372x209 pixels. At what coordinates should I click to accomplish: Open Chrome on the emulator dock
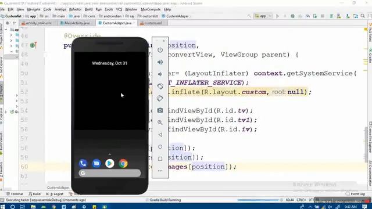point(123,163)
